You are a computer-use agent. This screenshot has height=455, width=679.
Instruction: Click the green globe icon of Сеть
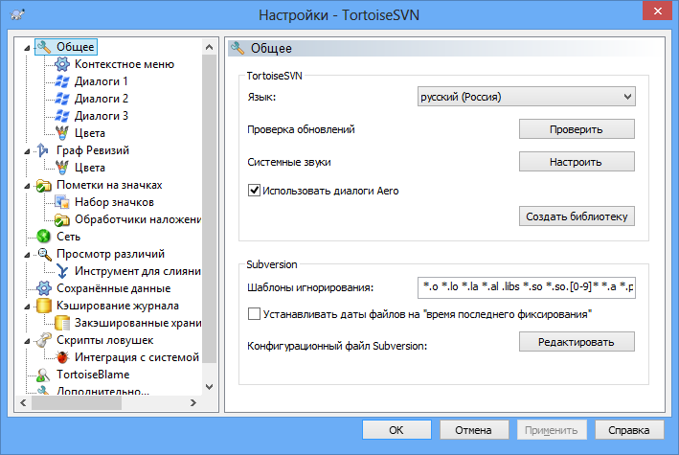pos(43,237)
